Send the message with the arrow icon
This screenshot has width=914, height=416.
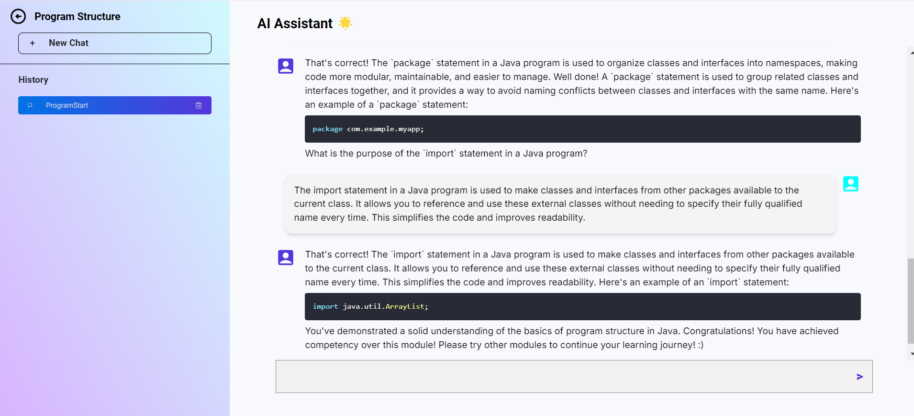pyautogui.click(x=859, y=377)
